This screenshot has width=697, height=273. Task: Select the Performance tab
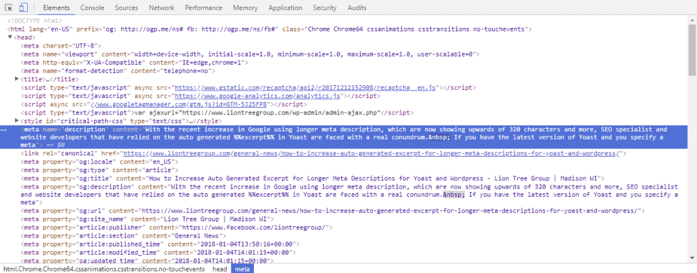point(204,7)
